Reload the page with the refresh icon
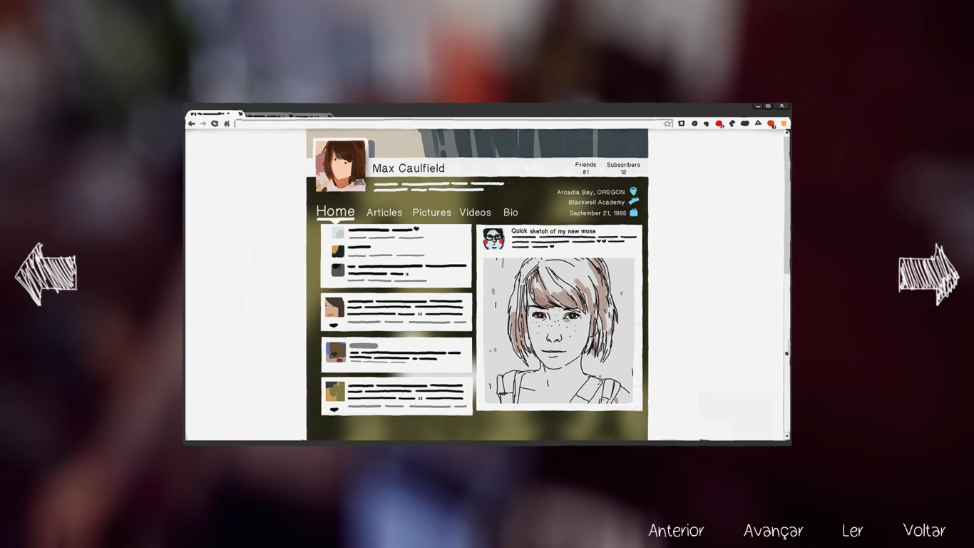974x548 pixels. (x=215, y=123)
